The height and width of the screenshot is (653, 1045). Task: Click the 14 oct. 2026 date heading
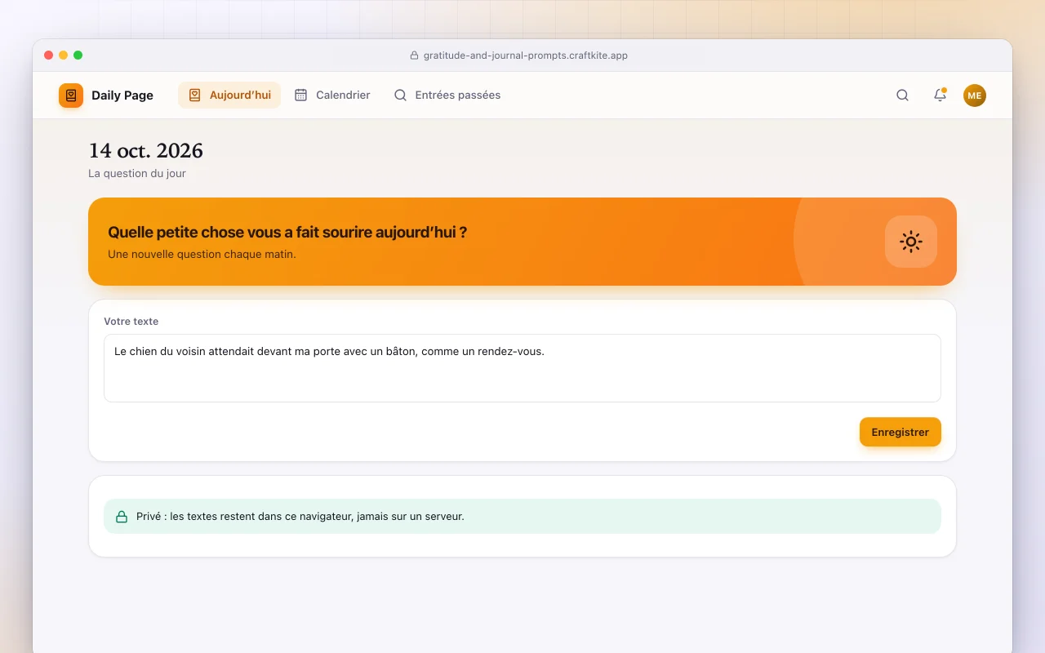click(145, 151)
